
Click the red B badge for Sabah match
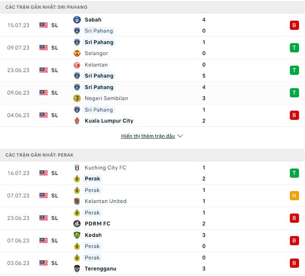click(x=294, y=25)
